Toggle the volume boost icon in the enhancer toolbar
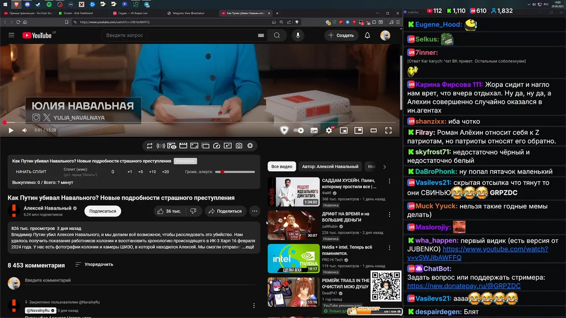 [x=161, y=146]
